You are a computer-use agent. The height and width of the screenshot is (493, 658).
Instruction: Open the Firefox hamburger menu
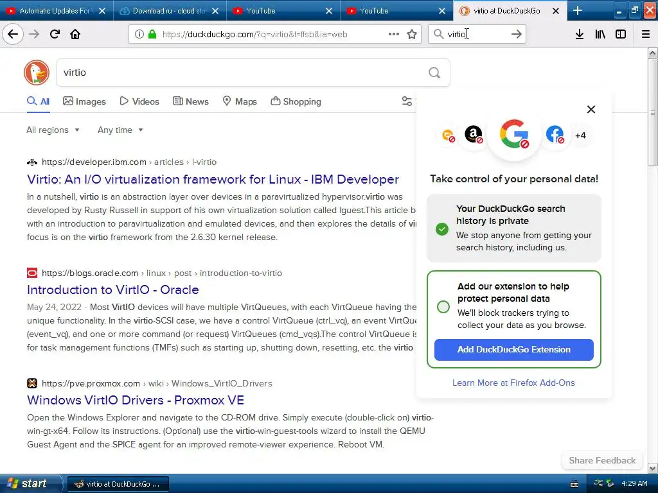pos(646,34)
